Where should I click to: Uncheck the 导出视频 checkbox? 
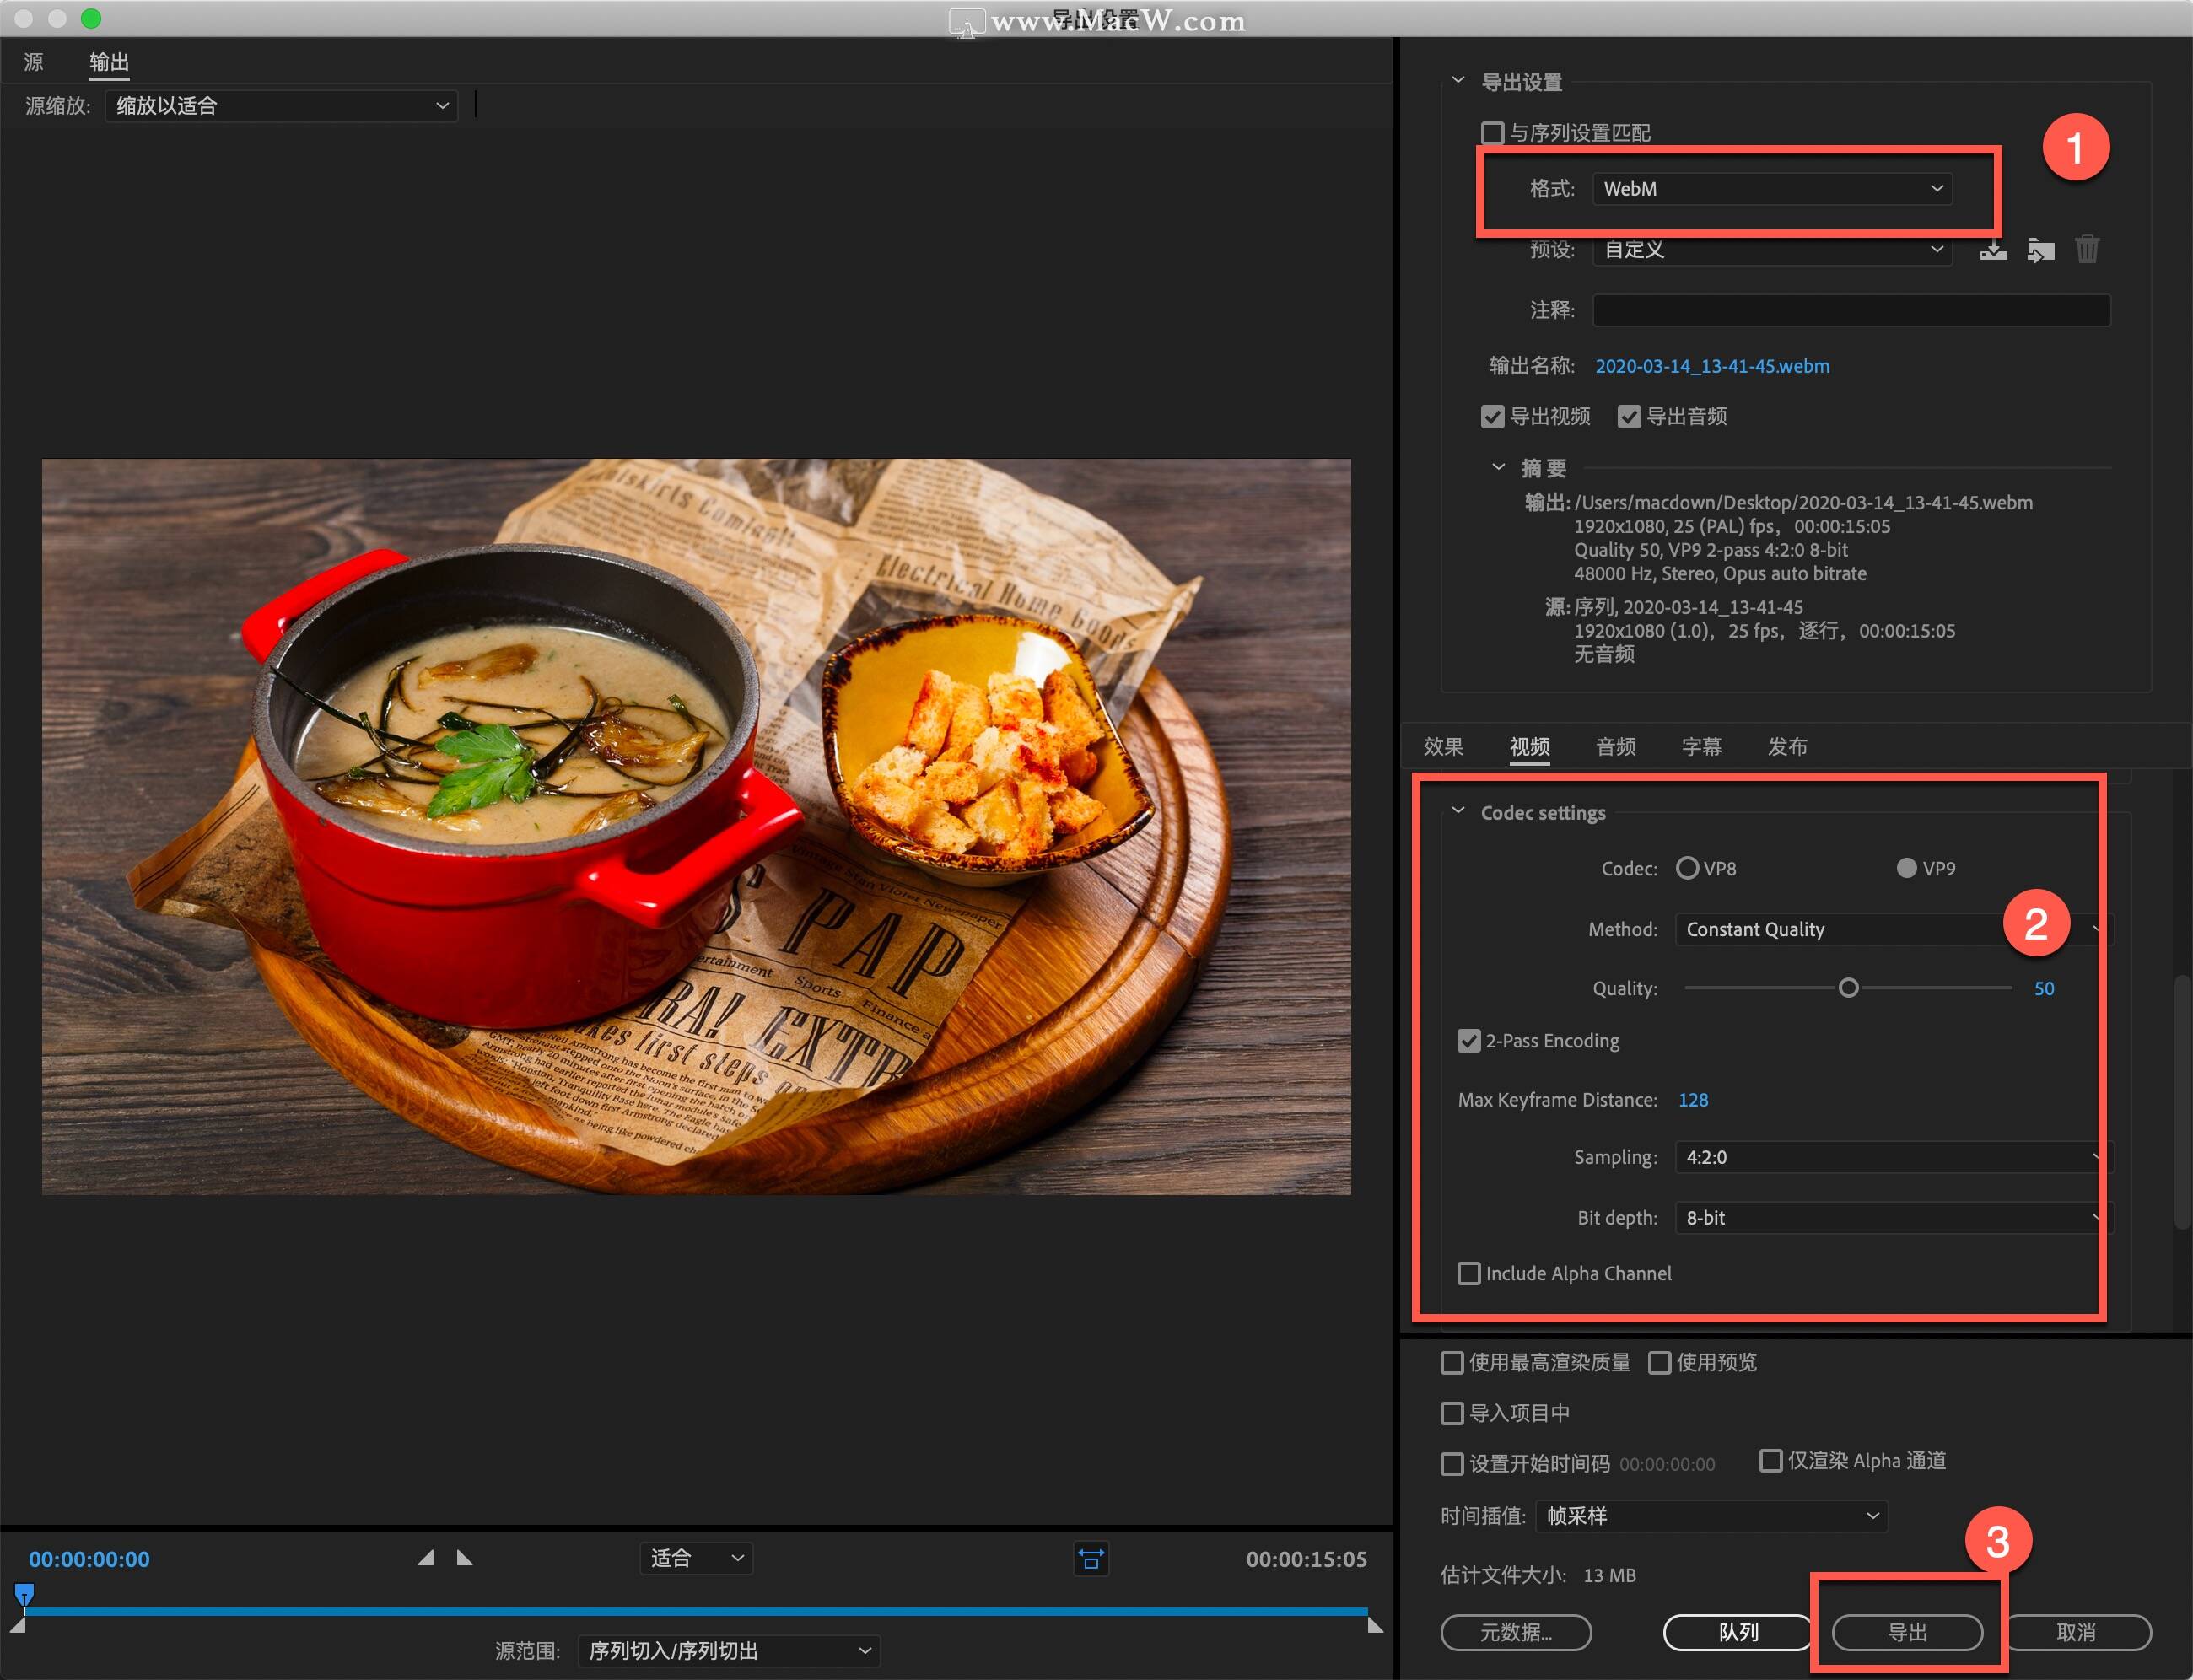click(1493, 417)
